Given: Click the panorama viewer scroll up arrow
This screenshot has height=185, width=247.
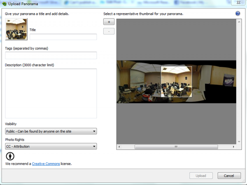Looking at the screenshot, I should (x=239, y=21).
